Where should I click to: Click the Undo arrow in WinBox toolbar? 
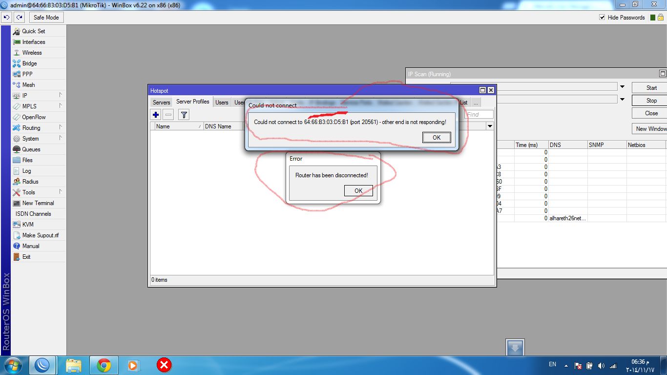click(7, 18)
